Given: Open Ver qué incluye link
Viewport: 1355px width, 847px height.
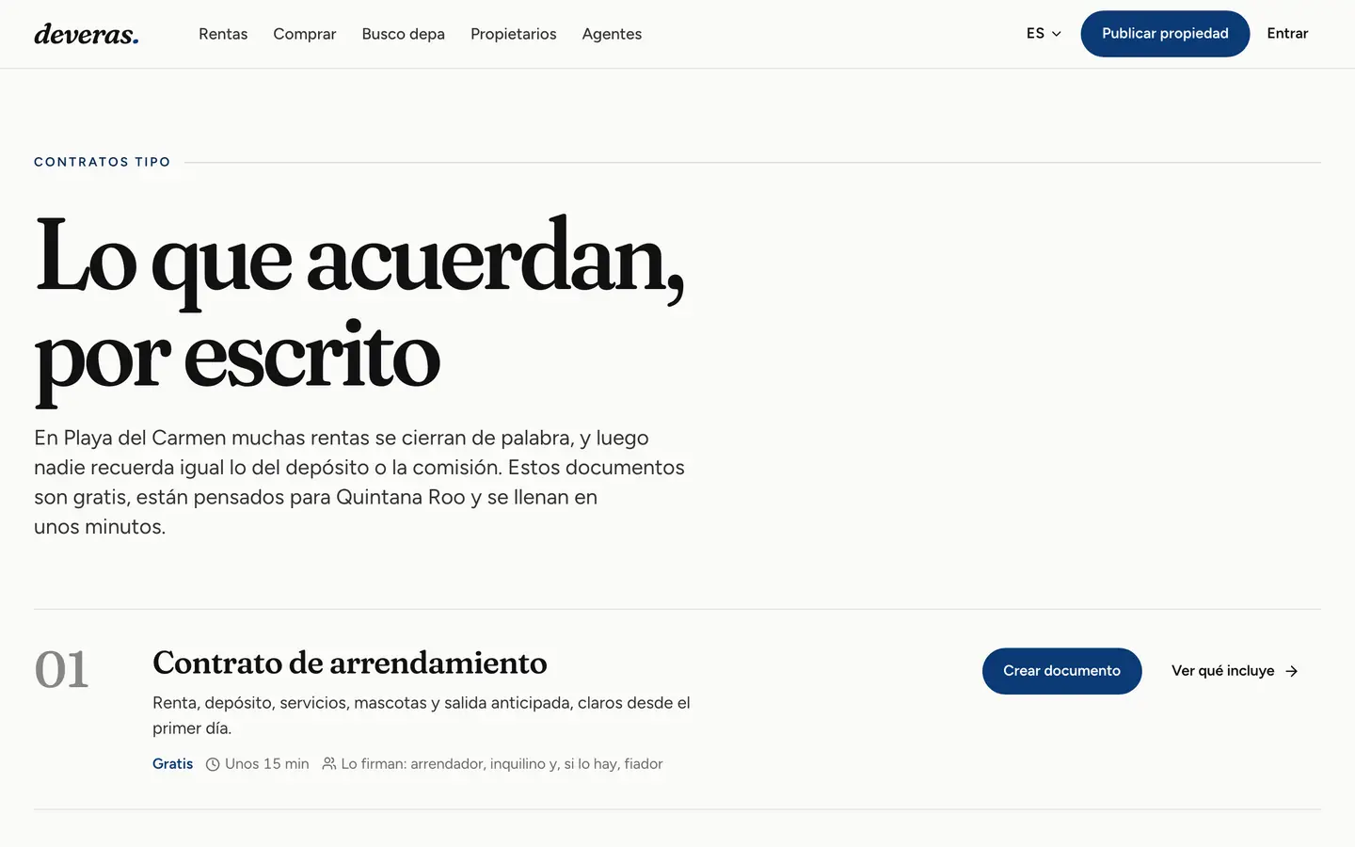Looking at the screenshot, I should (1235, 671).
